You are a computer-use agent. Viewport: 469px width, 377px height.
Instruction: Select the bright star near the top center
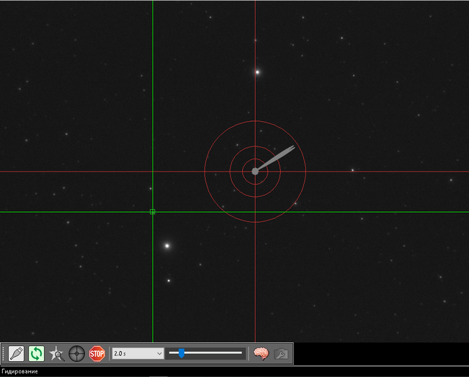(x=257, y=72)
